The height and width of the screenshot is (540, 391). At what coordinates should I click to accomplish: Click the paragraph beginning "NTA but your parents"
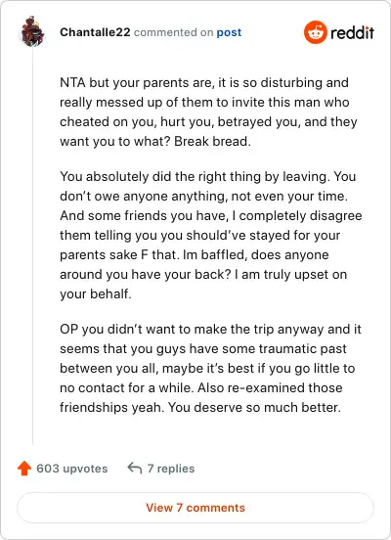coord(208,112)
